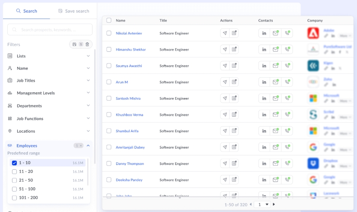This screenshot has height=212, width=357.
Task: Click the Adobe company logo
Action: coord(313,33)
